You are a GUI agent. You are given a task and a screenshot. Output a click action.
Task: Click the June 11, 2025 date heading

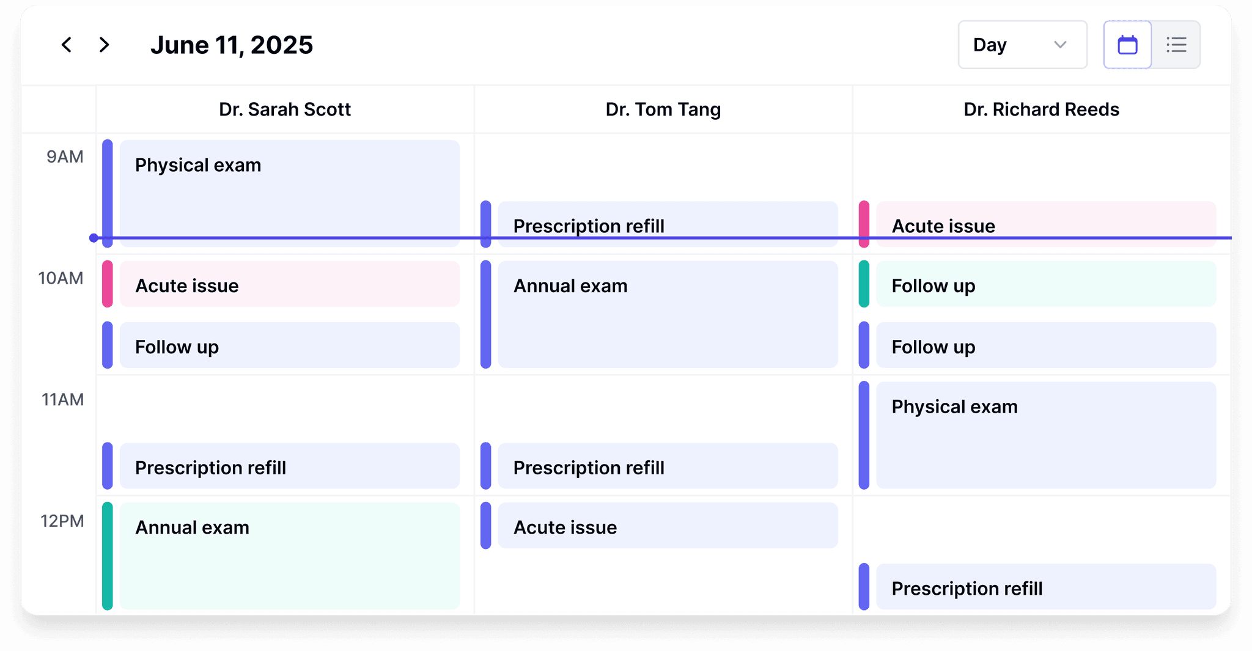[x=232, y=44]
